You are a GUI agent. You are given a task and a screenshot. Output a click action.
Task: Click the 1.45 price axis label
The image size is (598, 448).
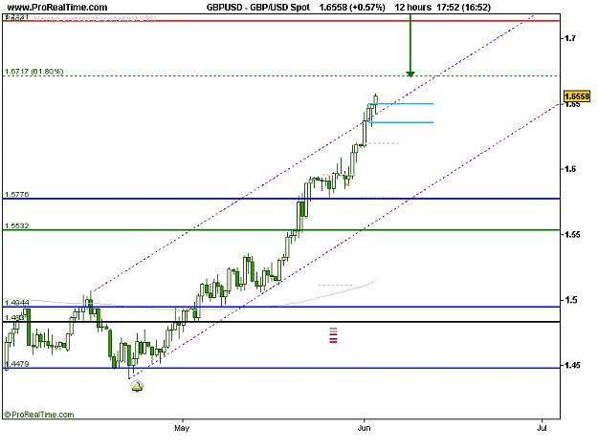point(572,366)
